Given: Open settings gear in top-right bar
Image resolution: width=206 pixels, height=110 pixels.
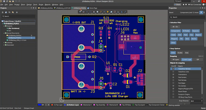Looking at the screenshot, I should click(x=186, y=5).
